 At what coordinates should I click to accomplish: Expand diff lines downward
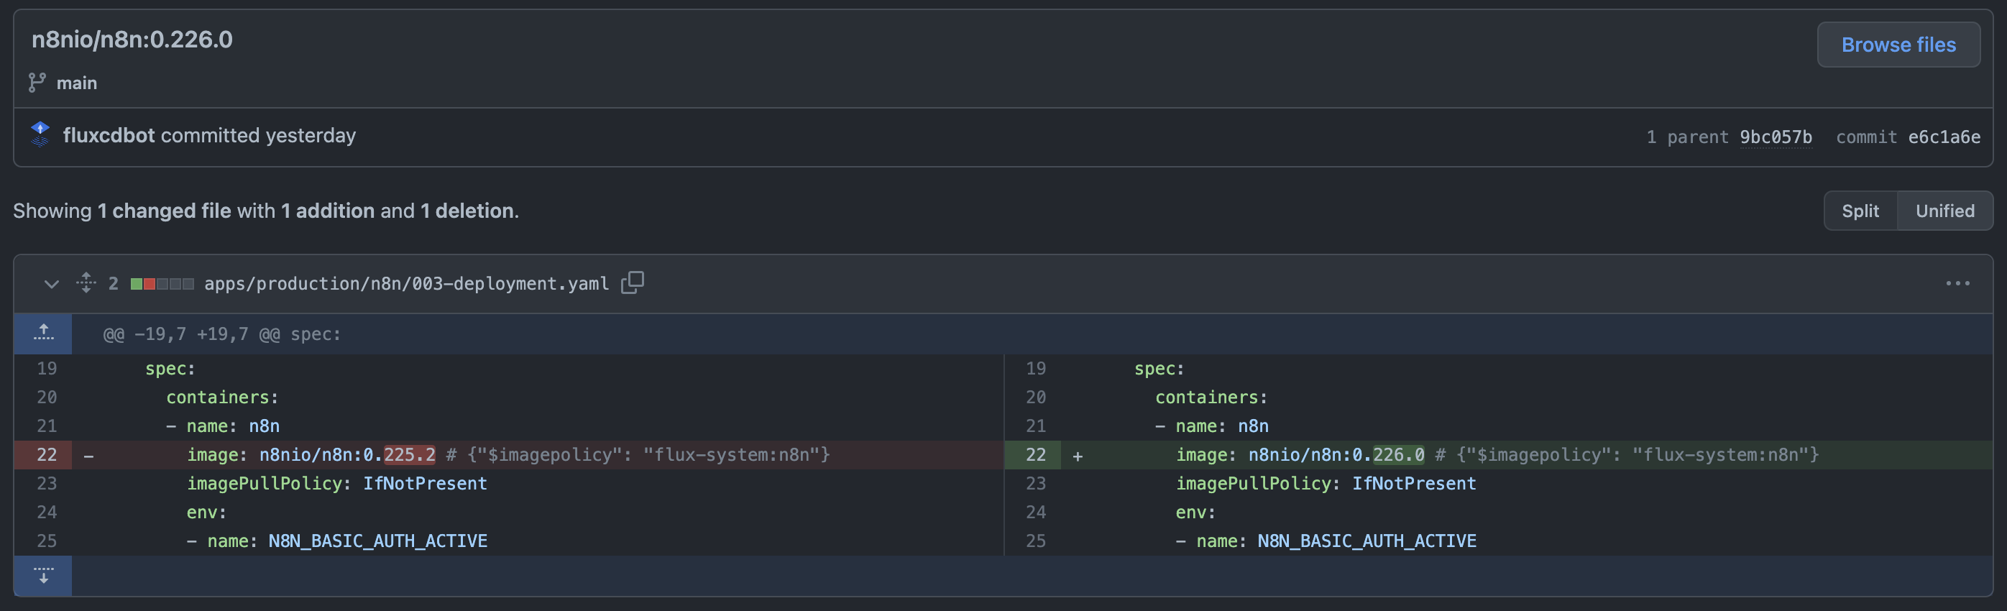44,575
